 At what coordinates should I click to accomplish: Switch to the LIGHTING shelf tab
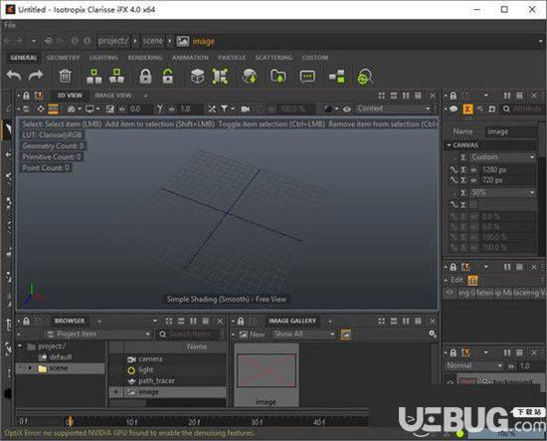(x=103, y=58)
